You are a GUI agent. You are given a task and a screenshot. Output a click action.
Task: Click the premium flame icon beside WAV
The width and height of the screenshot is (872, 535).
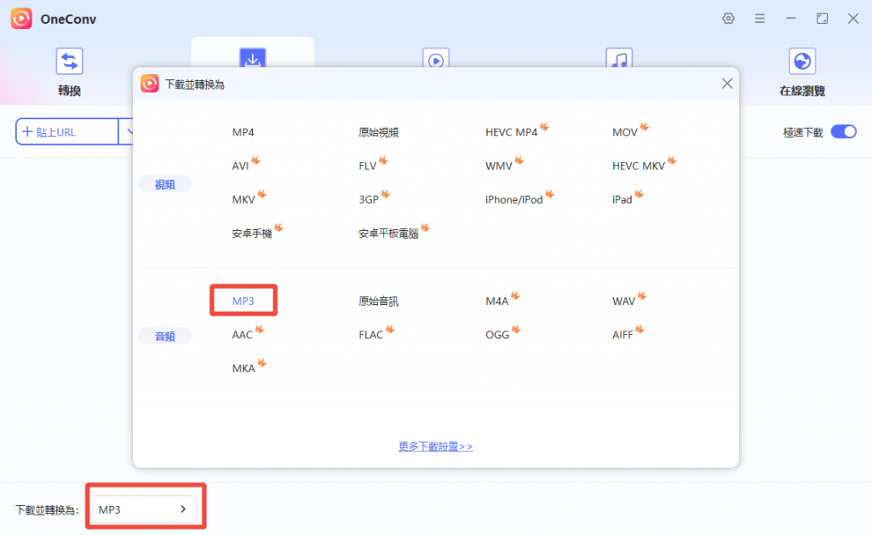click(x=642, y=296)
